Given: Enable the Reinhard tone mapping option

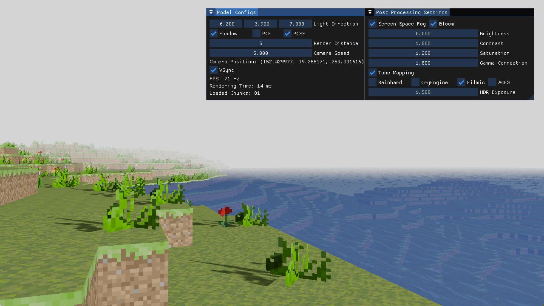Looking at the screenshot, I should point(372,82).
